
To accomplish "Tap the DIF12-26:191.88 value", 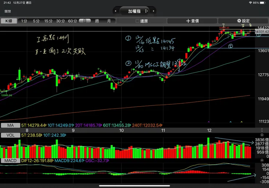I will click(37, 161).
